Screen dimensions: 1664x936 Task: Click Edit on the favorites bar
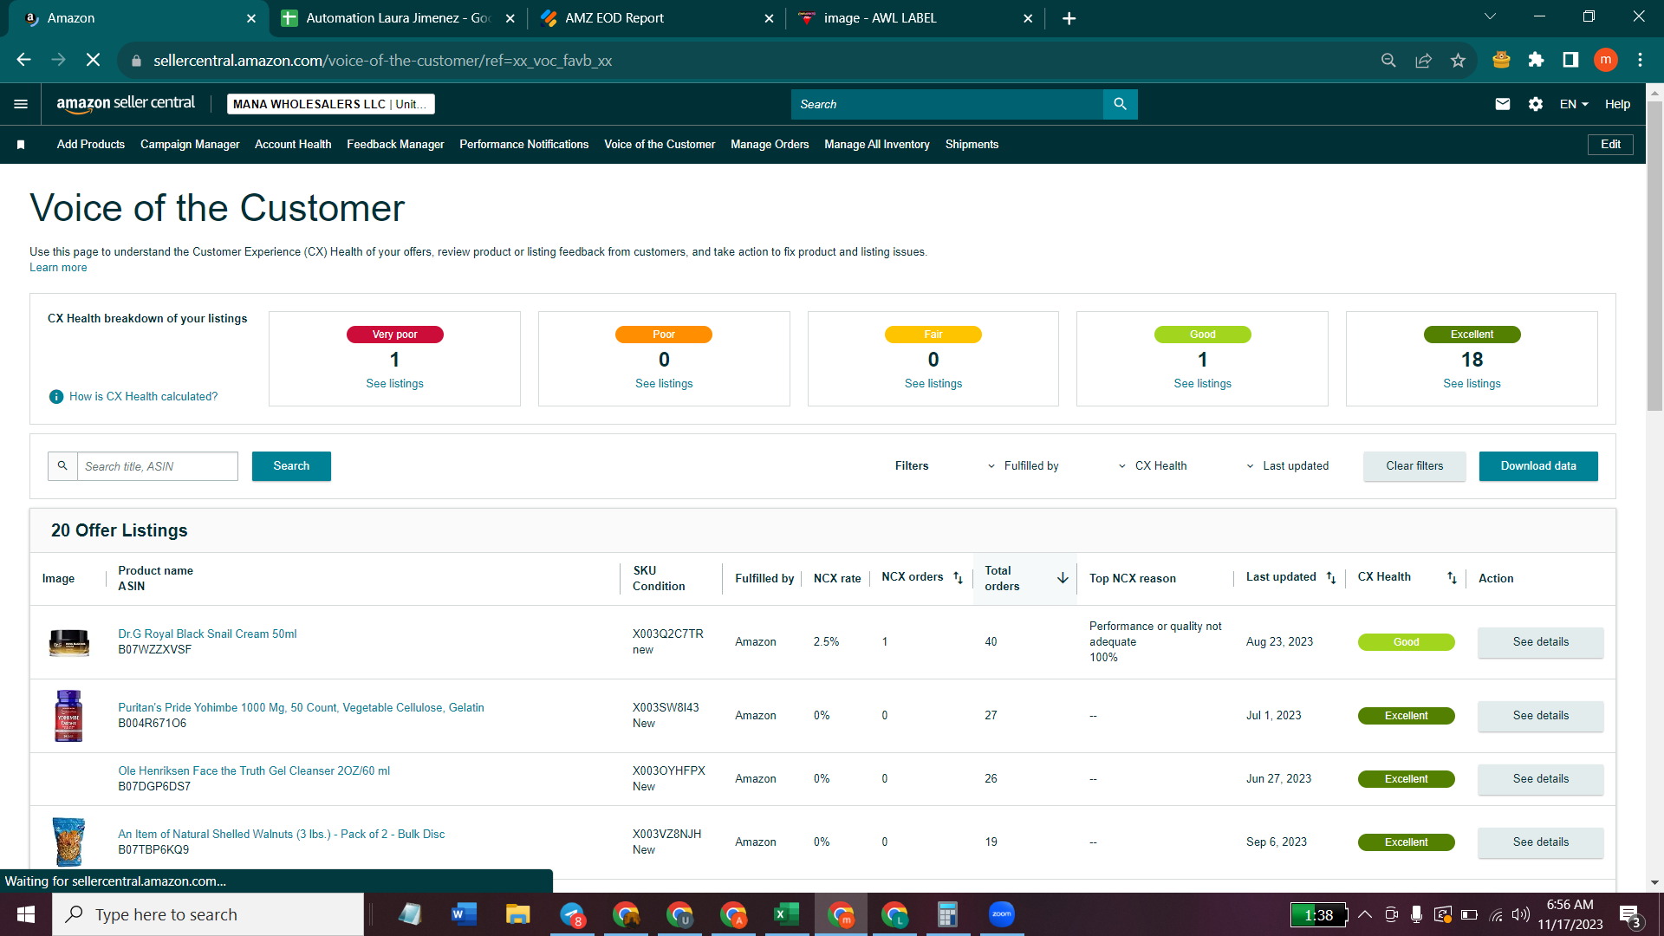point(1610,145)
